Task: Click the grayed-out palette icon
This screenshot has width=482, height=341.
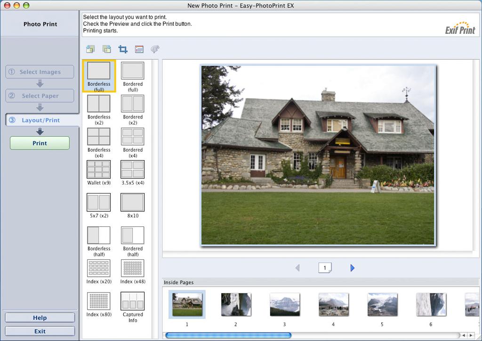Action: [155, 49]
